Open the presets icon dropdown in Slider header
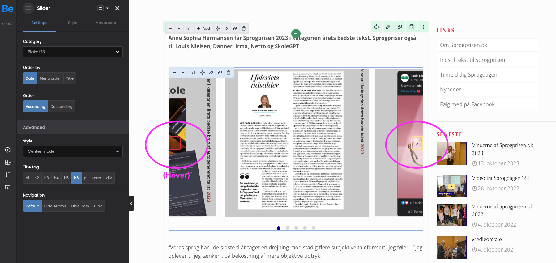 (x=103, y=8)
